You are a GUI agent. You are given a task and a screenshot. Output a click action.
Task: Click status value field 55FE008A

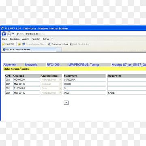[85, 79]
